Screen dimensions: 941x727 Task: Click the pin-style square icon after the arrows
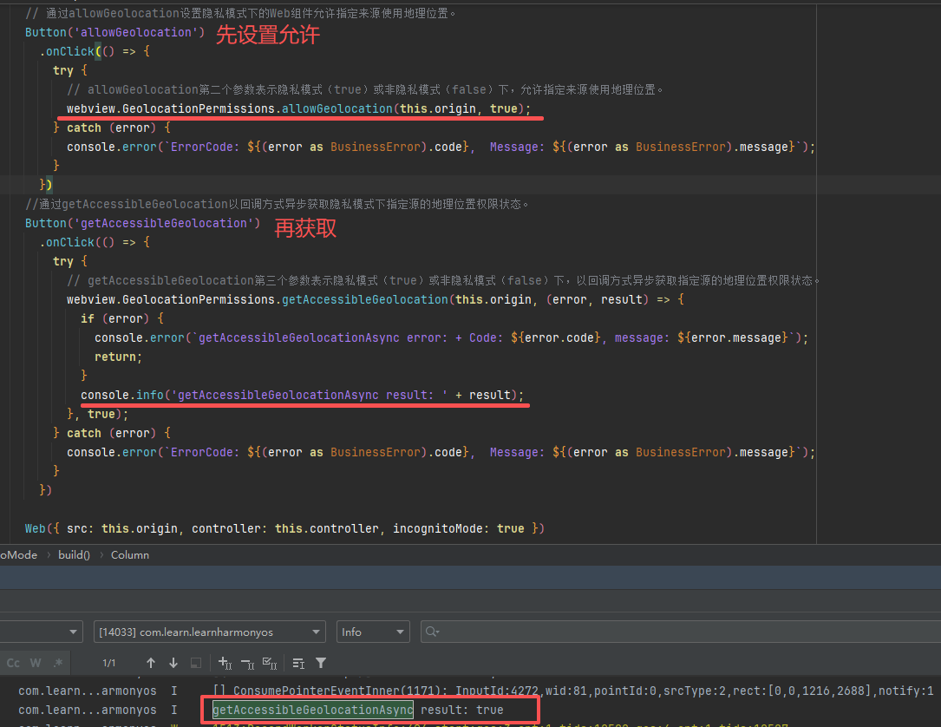point(196,663)
